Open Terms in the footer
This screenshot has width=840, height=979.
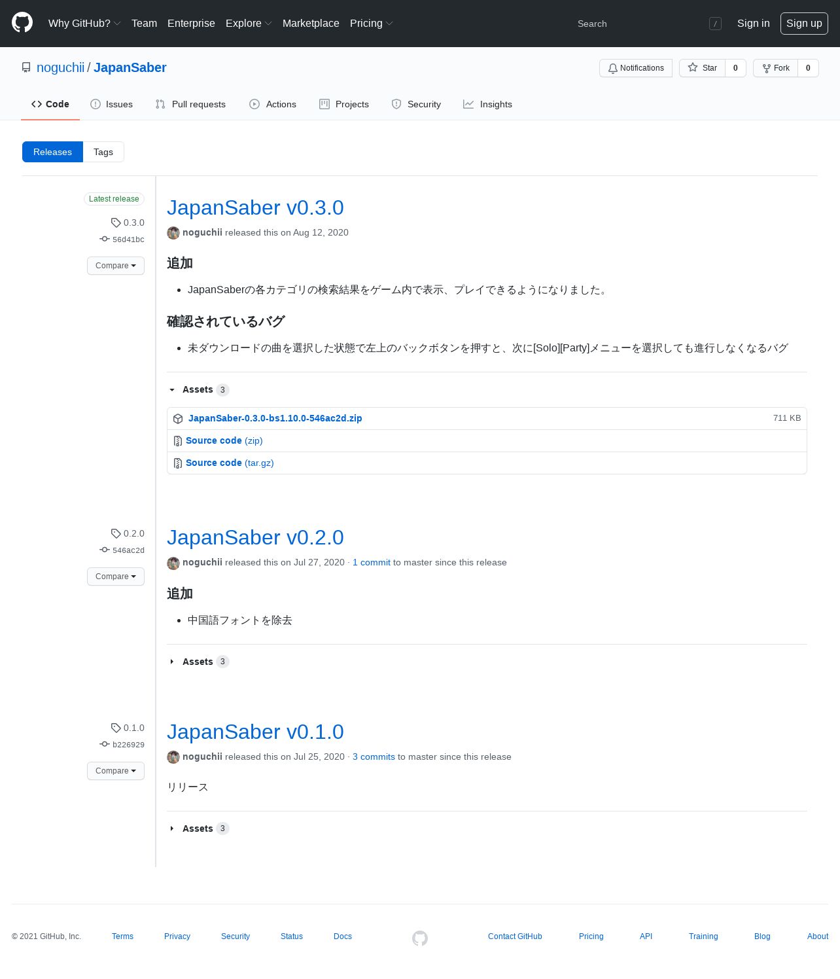click(x=122, y=936)
